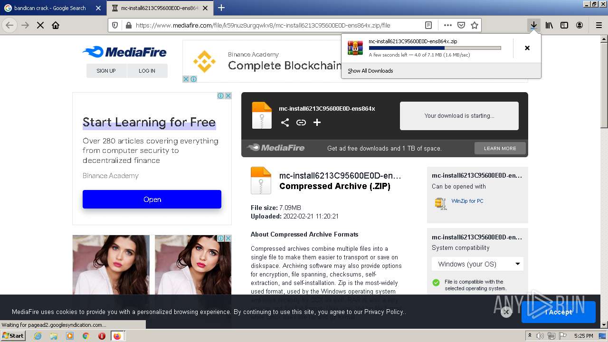Click the SIGN UP button

[x=106, y=71]
